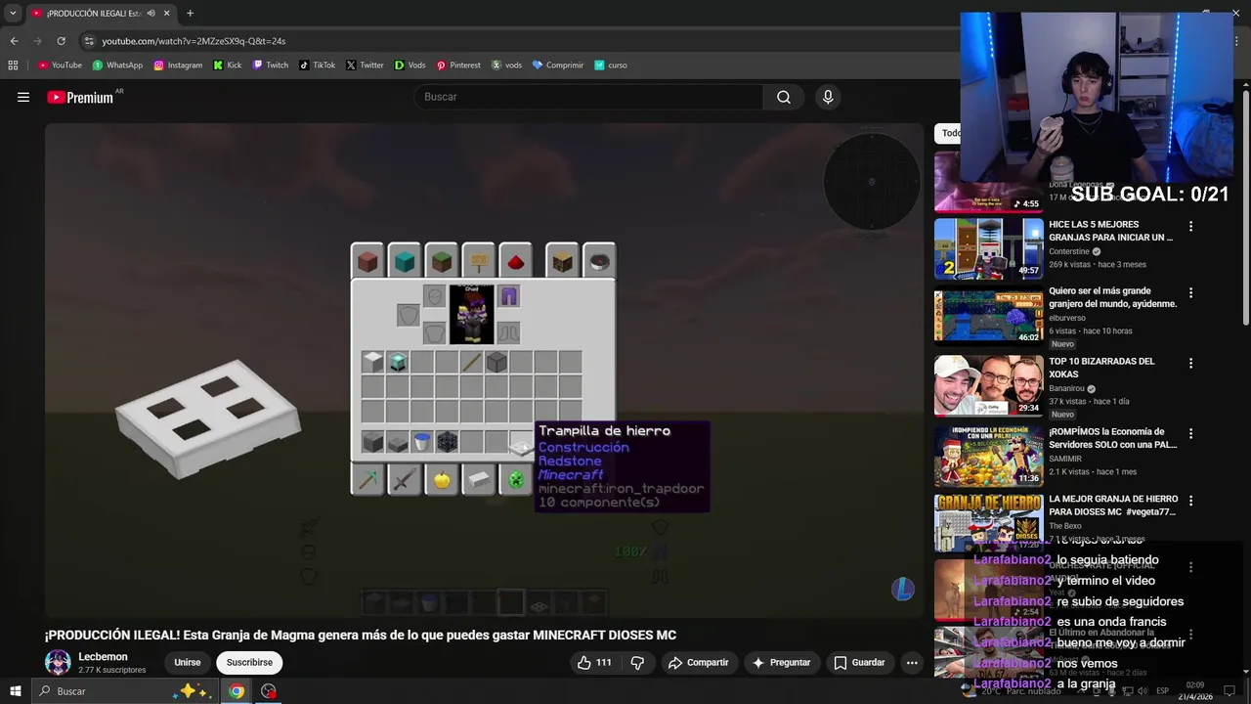Image resolution: width=1251 pixels, height=704 pixels.
Task: Mute the tab via speaker icon
Action: pyautogui.click(x=151, y=14)
